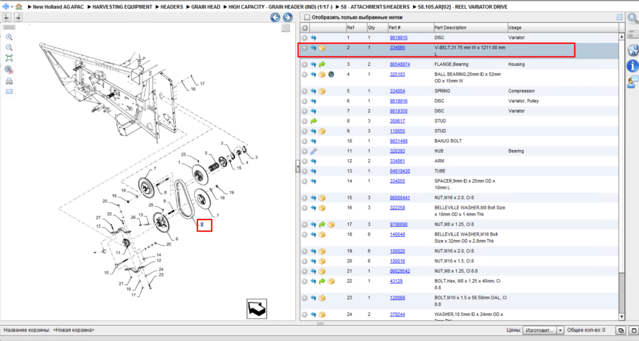This screenshot has width=639, height=341.
Task: Open part number 334065 link
Action: click(397, 48)
